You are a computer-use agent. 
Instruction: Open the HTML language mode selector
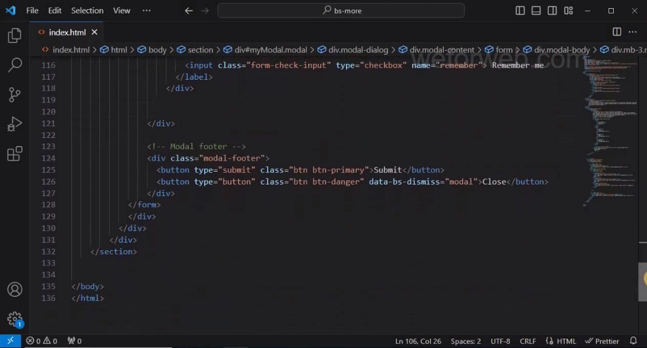[561, 341]
